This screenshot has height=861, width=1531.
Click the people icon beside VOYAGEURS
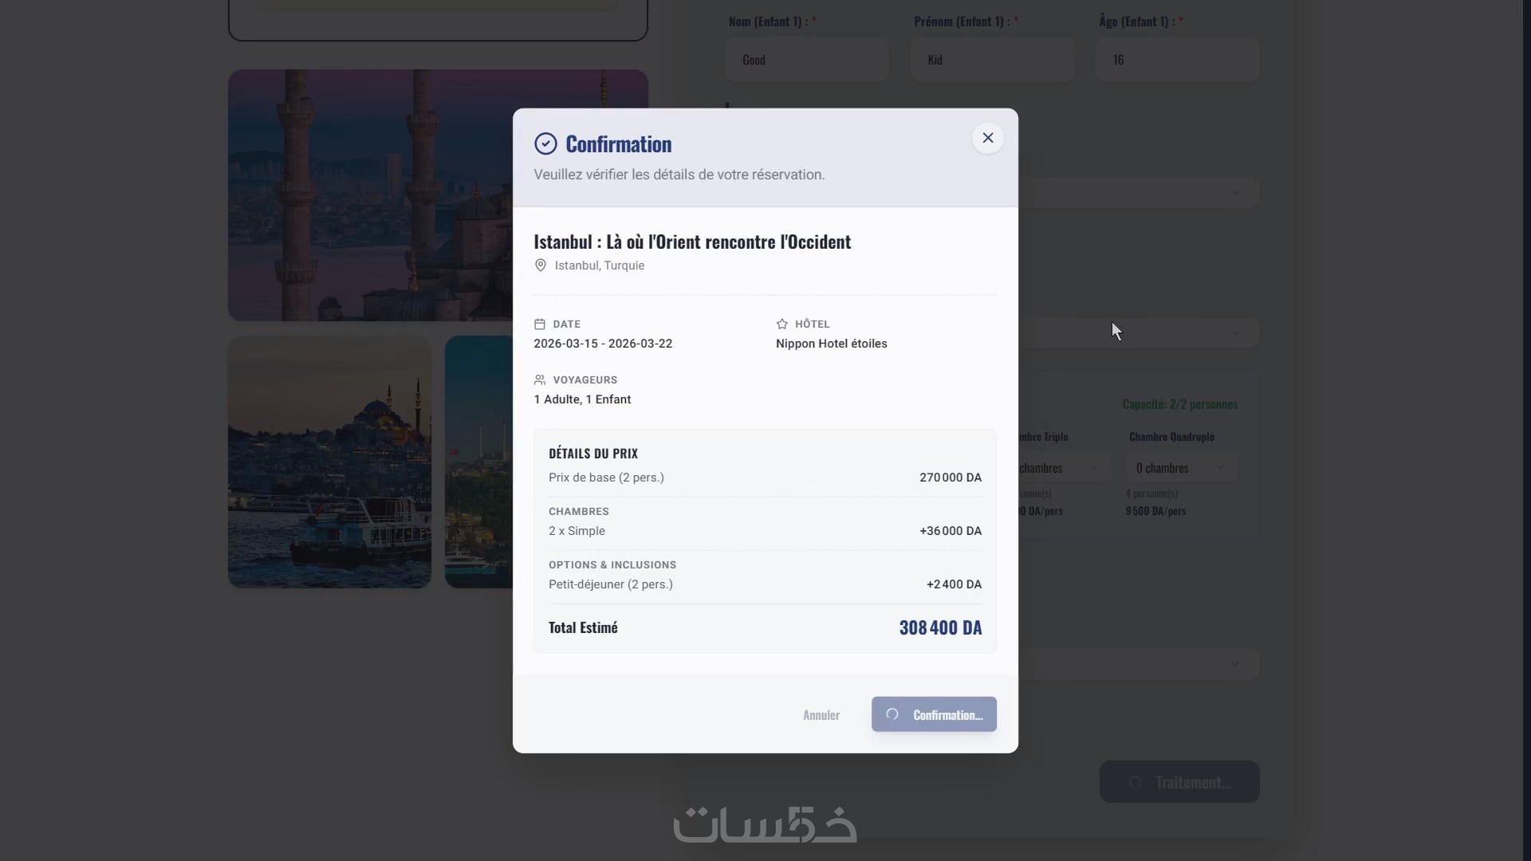(x=540, y=379)
